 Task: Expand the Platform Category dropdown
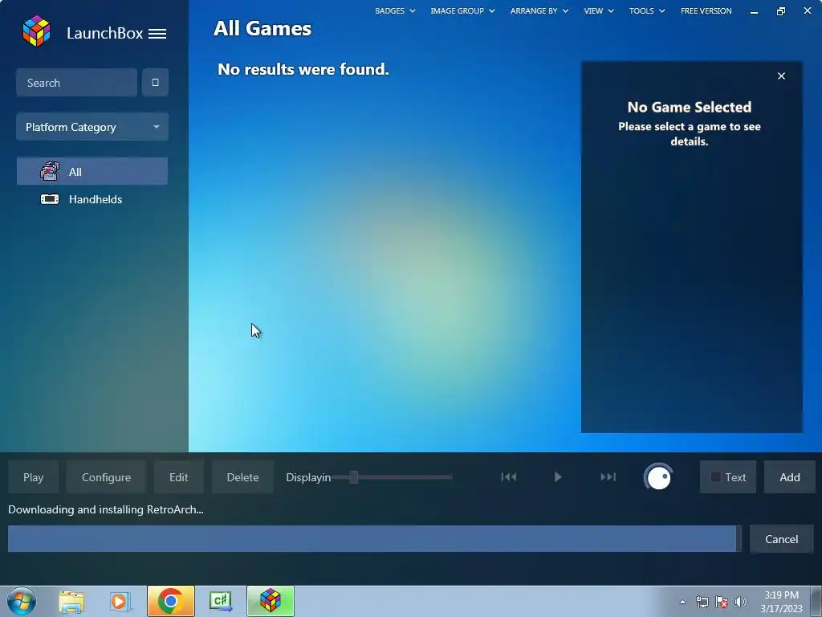coord(92,126)
